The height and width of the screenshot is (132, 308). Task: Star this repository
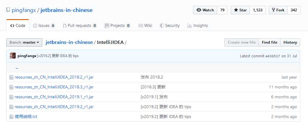tap(240, 10)
